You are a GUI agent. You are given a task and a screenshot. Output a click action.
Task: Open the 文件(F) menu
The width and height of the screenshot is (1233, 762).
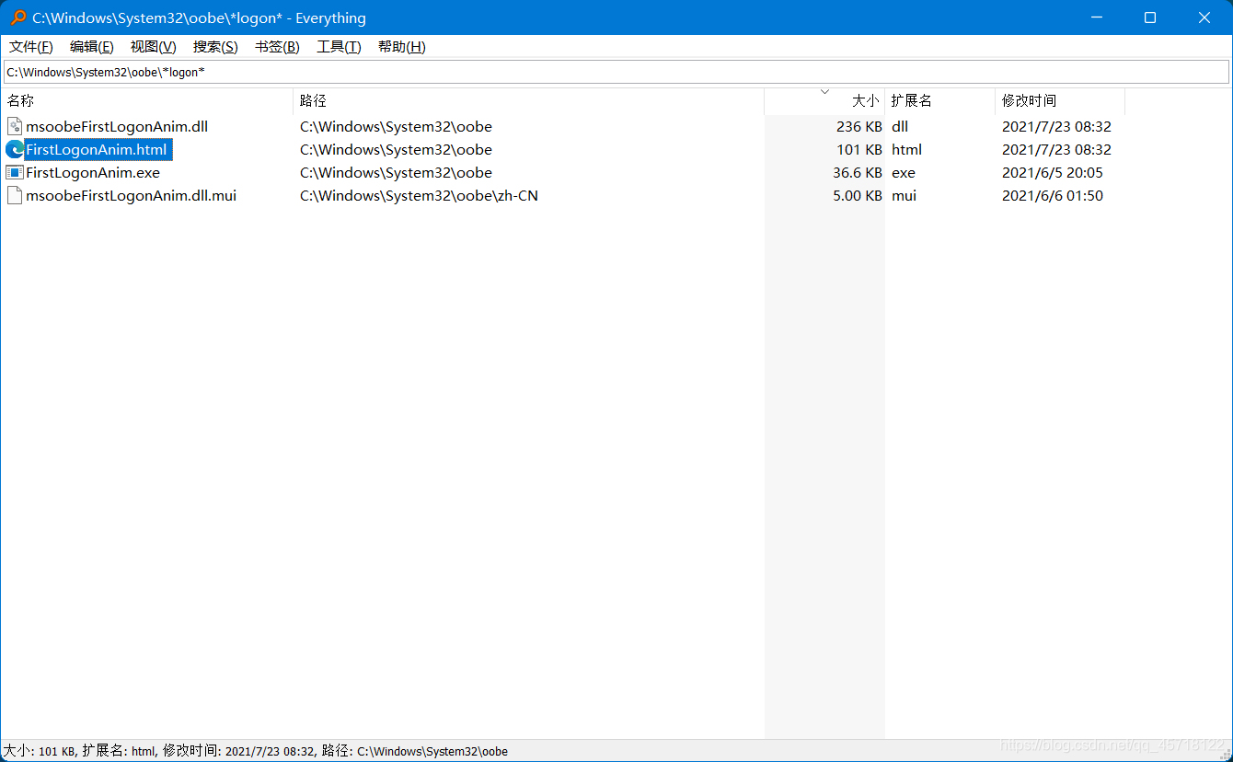pos(31,47)
